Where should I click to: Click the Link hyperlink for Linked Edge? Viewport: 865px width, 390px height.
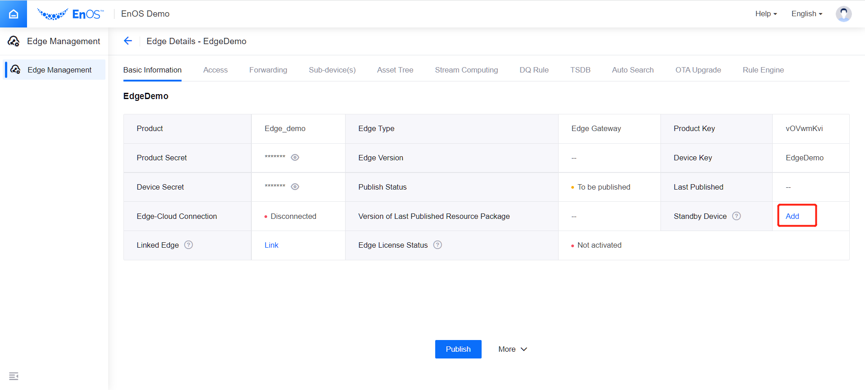pos(271,245)
